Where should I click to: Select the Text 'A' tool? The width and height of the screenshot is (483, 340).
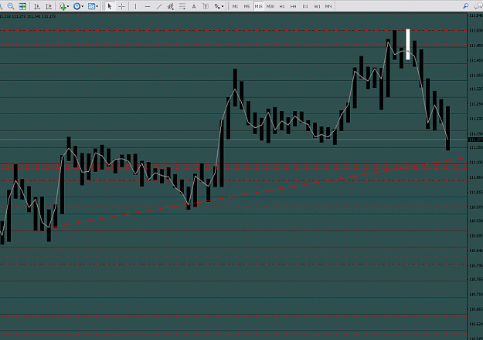[x=194, y=6]
